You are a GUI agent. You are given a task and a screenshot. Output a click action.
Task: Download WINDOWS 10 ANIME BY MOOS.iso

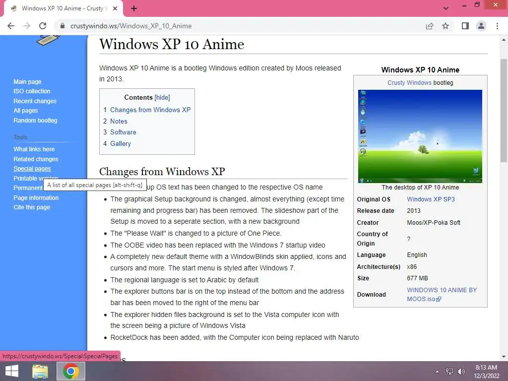point(442,295)
